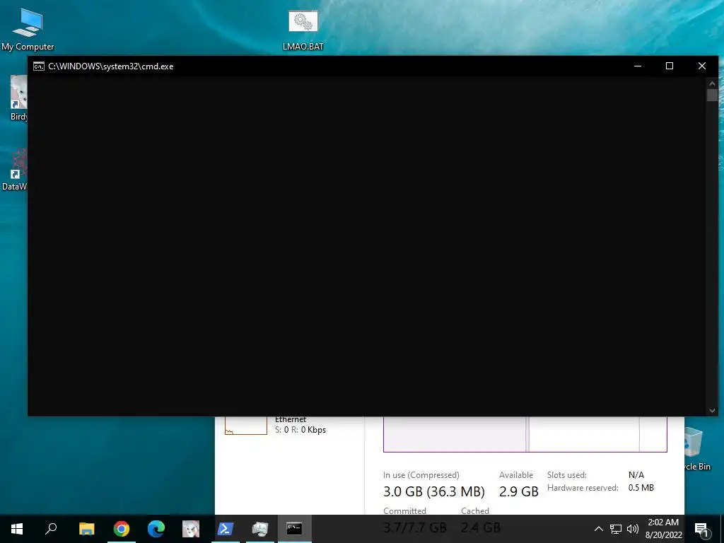Click the cmd scrollbar down arrow
Viewport: 724px width, 543px height.
(712, 411)
